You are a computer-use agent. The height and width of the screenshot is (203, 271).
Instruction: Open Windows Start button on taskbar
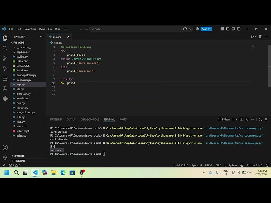tap(7, 173)
